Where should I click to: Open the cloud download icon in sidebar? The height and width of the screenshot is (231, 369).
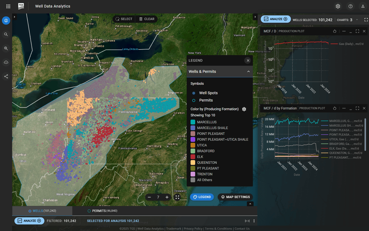(6, 63)
